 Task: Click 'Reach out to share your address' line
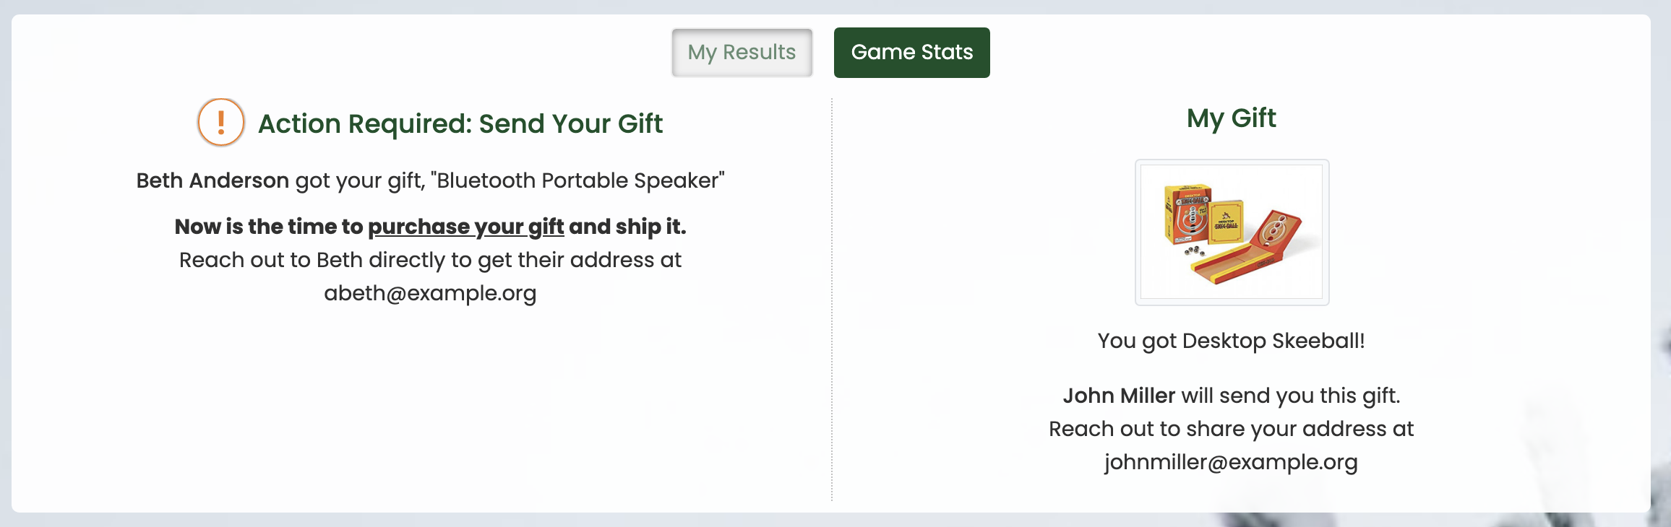(1232, 429)
